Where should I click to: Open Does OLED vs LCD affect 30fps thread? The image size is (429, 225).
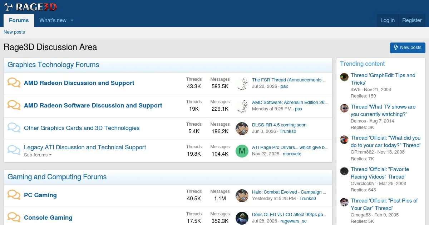click(289, 215)
